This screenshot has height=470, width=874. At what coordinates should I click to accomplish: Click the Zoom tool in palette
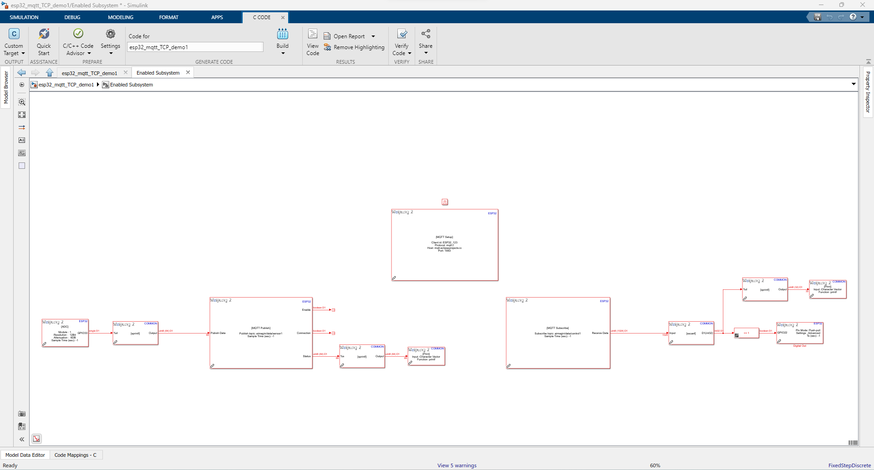[x=22, y=102]
